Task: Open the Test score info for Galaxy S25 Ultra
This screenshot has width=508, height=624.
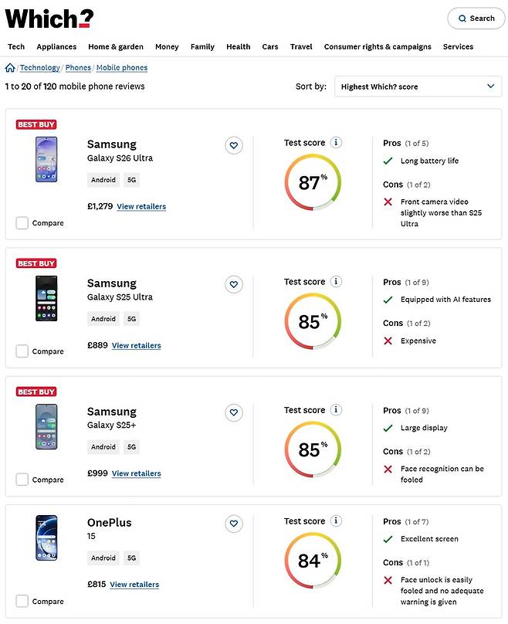Action: [334, 281]
